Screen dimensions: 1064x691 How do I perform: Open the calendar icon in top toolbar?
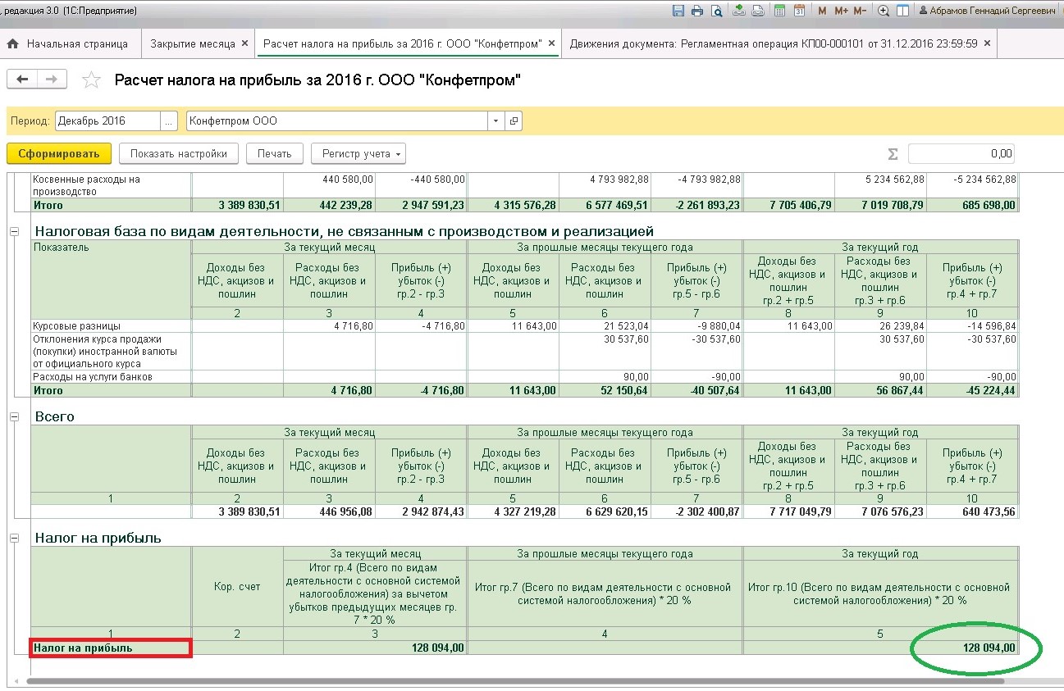click(x=799, y=11)
